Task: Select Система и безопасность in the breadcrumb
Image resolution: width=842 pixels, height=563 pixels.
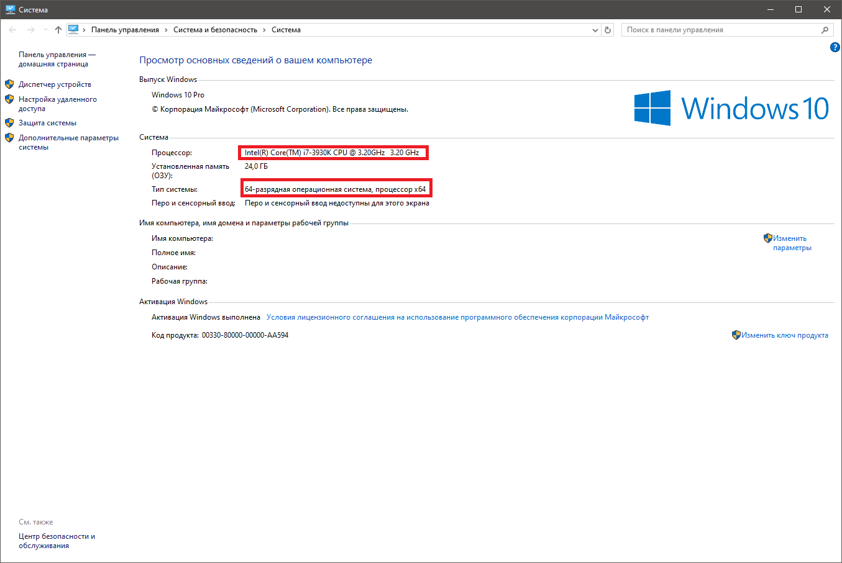Action: tap(215, 30)
